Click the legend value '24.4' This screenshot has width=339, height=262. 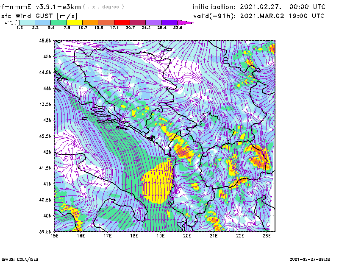(146, 28)
